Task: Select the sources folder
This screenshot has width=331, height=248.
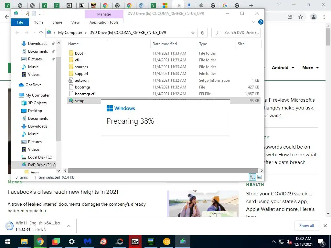Action: click(x=81, y=67)
